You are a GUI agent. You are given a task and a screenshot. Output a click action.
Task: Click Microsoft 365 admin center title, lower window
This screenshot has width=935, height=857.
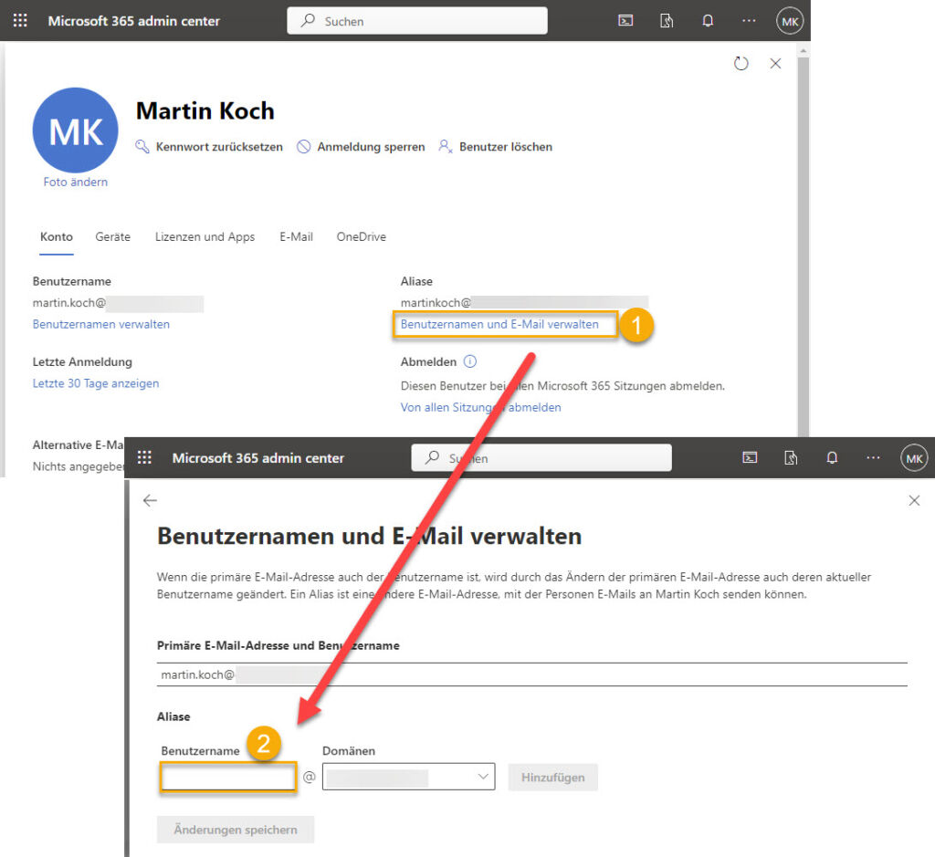(x=258, y=457)
